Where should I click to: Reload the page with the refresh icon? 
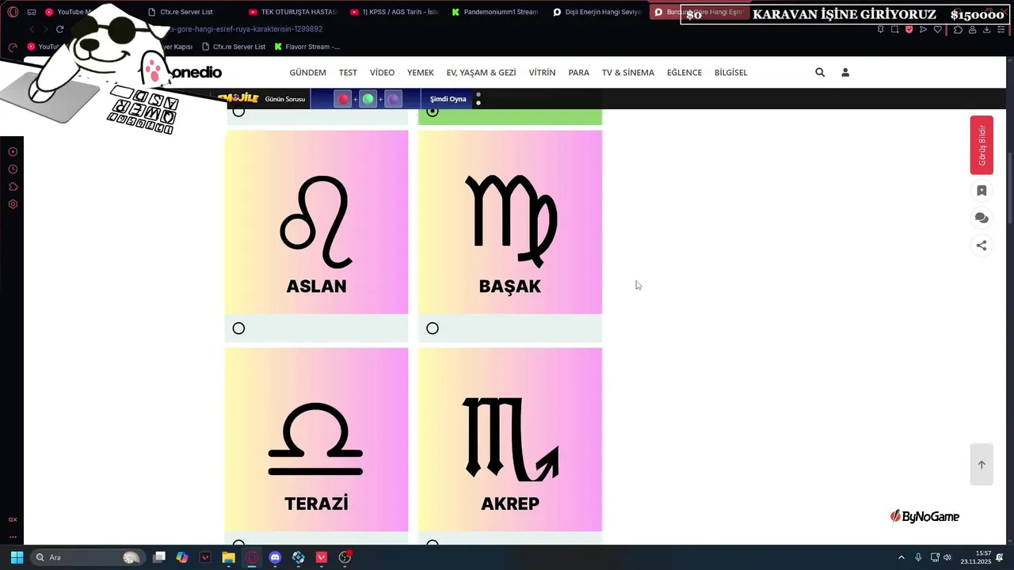[x=59, y=29]
